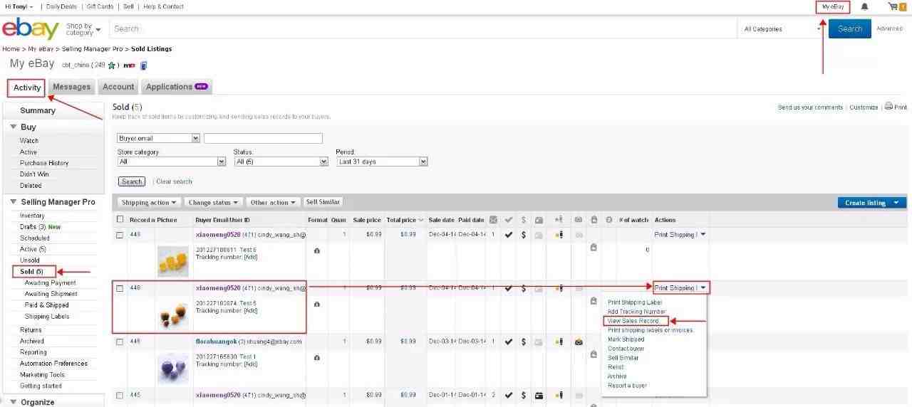Open the Shipping action dropdown

point(149,202)
